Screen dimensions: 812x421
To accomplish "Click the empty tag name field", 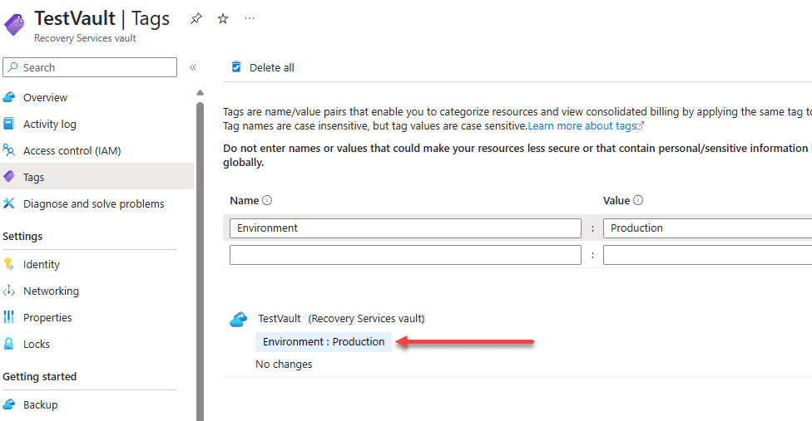I will tap(405, 255).
